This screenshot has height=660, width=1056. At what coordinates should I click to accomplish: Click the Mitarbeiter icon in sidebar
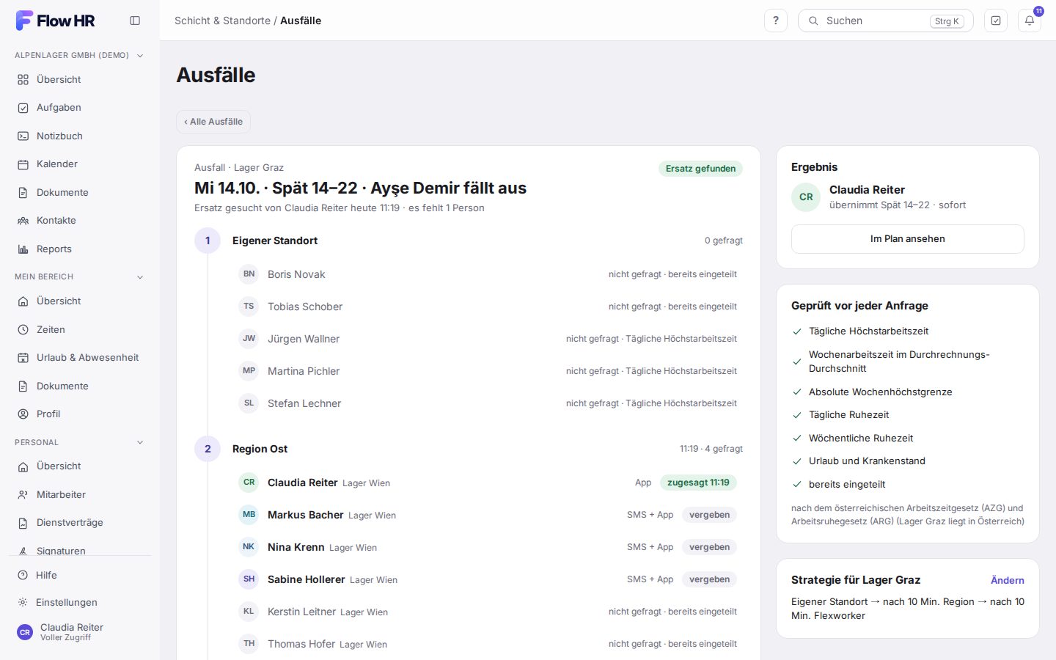pyautogui.click(x=23, y=495)
